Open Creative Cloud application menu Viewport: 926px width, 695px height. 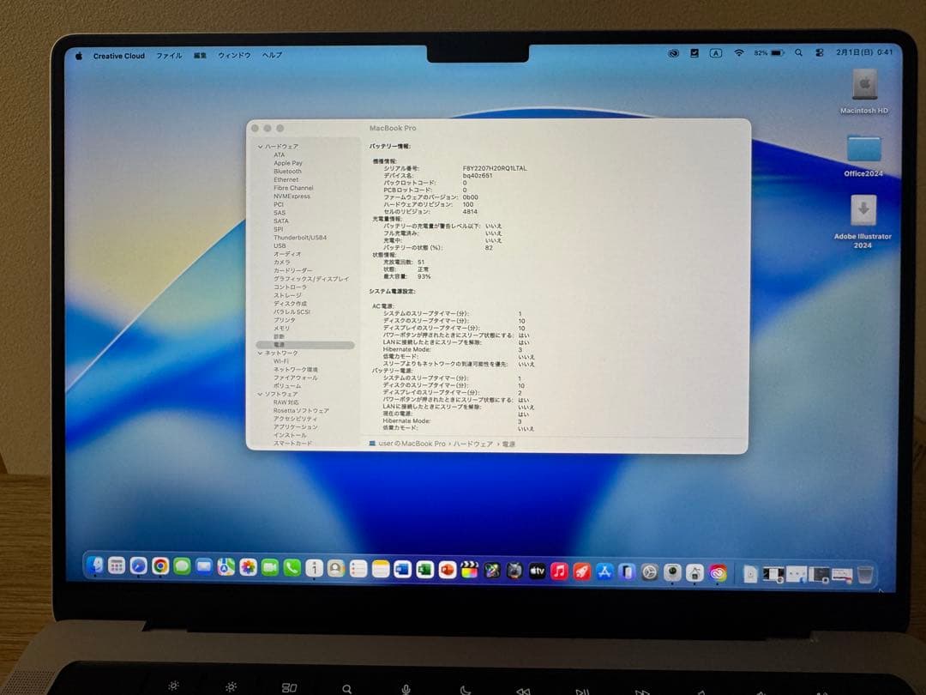point(118,56)
